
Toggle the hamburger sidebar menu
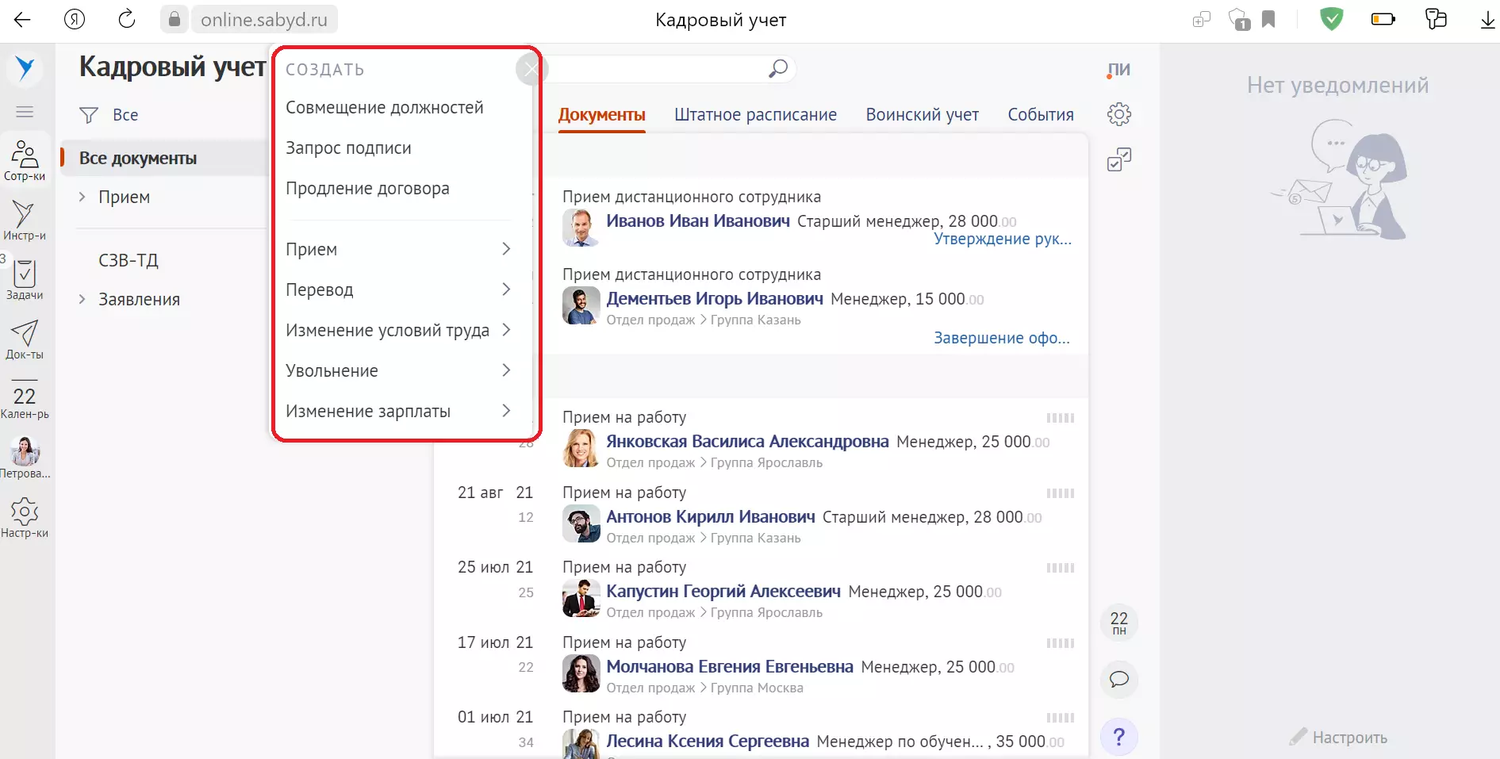tap(25, 112)
